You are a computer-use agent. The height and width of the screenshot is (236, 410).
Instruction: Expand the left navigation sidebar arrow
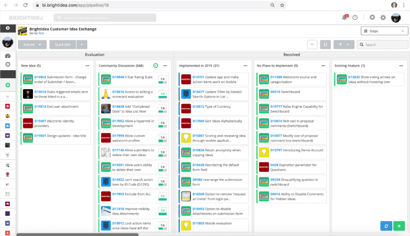[8, 28]
